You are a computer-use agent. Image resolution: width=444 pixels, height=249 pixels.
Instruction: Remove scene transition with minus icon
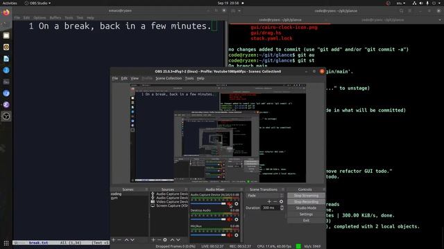[275, 201]
